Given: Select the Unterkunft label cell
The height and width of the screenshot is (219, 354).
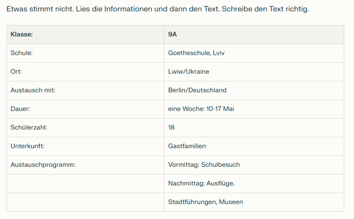Looking at the screenshot, I should [x=85, y=146].
